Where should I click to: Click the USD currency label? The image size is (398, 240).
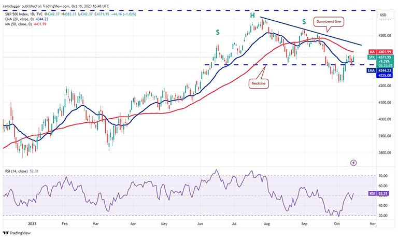coord(383,15)
